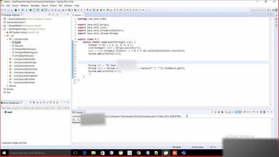Open the New file dropdown arrow
The image size is (279, 157).
(x=5, y=10)
